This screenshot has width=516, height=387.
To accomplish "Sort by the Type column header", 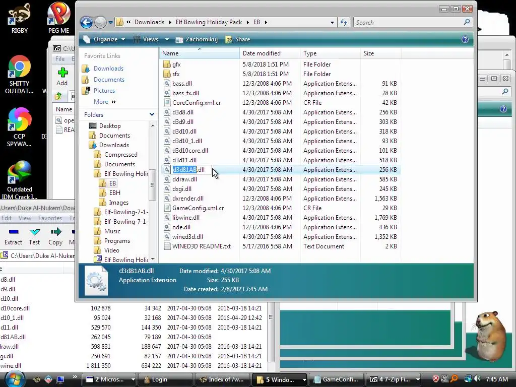I will point(330,53).
